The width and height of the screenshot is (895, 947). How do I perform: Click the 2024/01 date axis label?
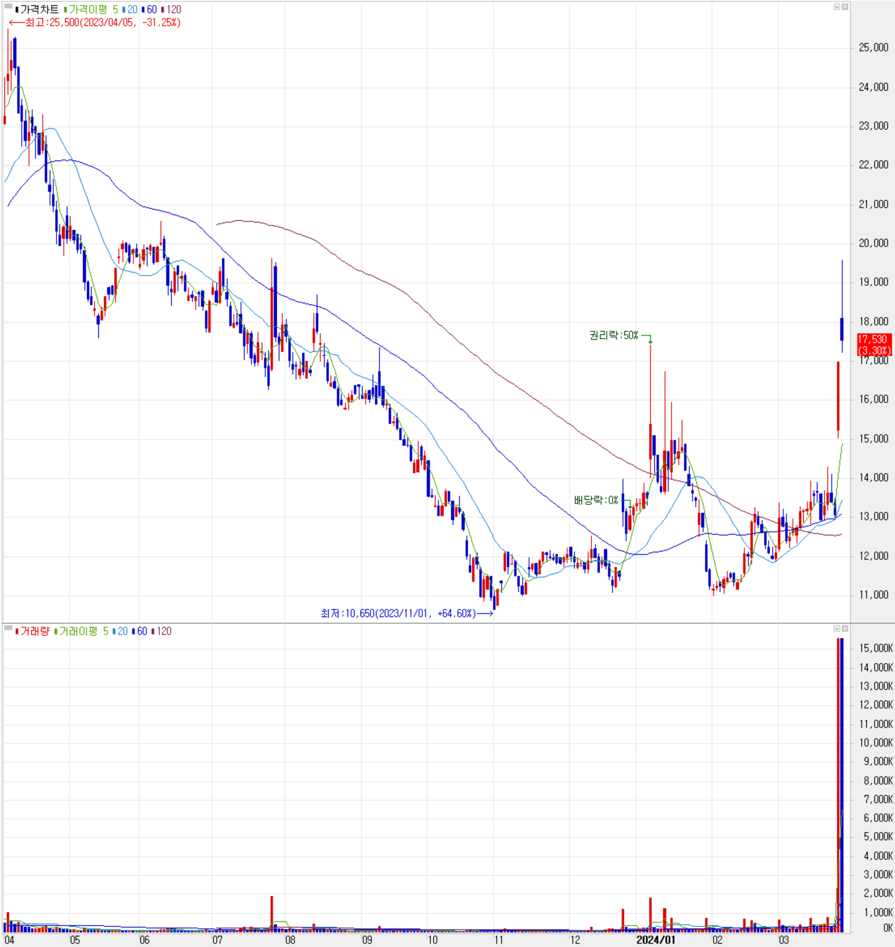coord(655,940)
